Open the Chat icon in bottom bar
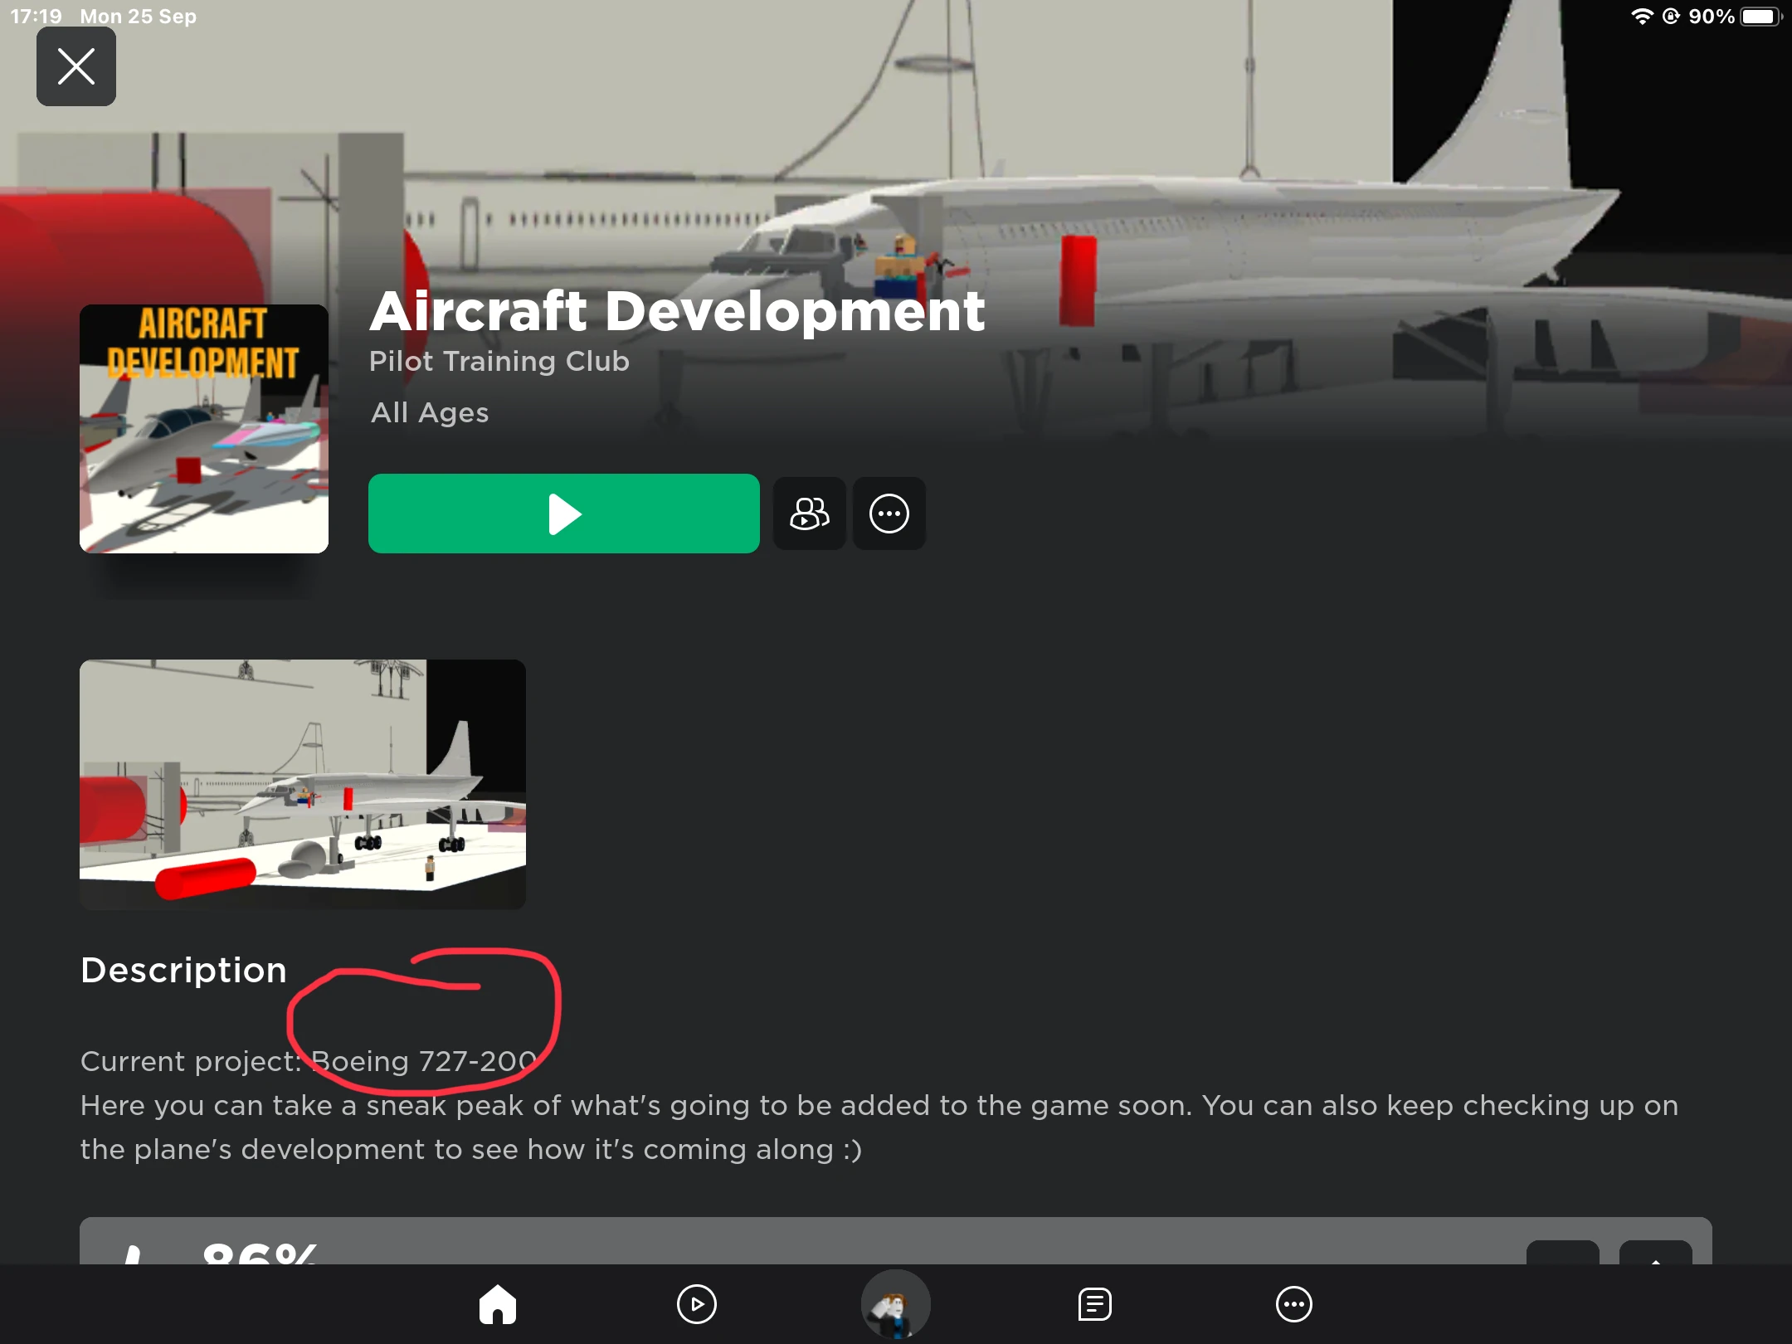1792x1344 pixels. point(1093,1304)
